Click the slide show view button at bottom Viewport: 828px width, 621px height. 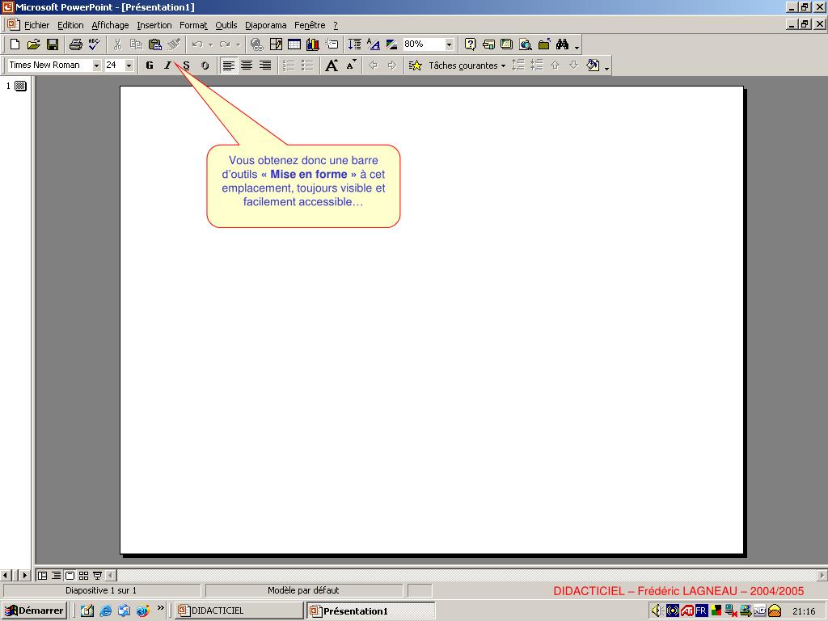(97, 576)
